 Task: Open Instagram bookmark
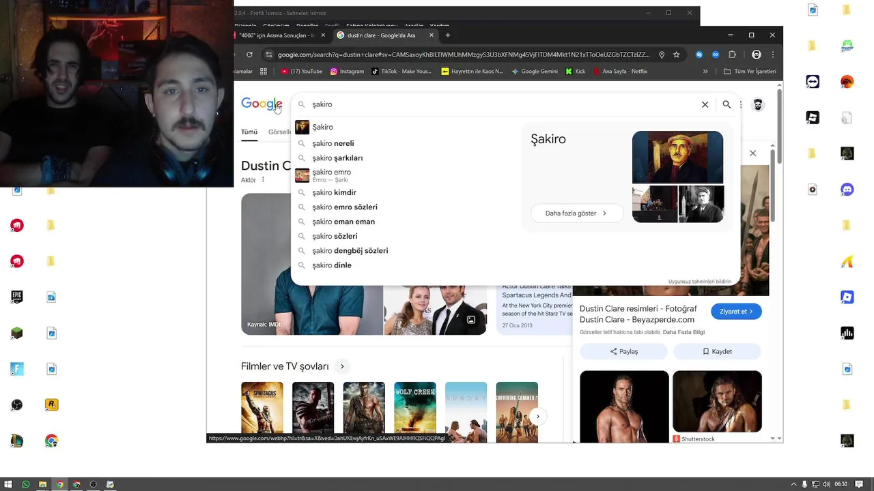click(x=347, y=71)
